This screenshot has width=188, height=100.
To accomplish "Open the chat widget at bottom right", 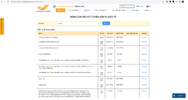I will click(x=179, y=96).
